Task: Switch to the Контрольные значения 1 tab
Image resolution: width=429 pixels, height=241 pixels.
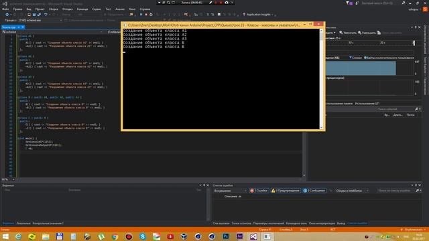Action: [x=48, y=223]
